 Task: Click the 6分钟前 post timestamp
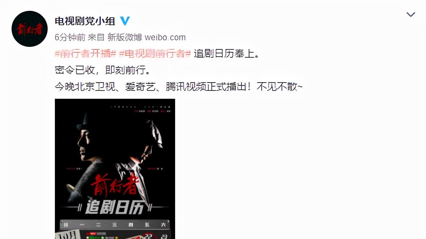(70, 37)
